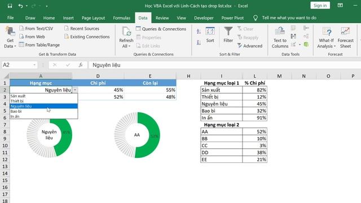This screenshot has height=203, width=361.
Task: Click the Remove Duplicates icon
Action: tap(293, 36)
